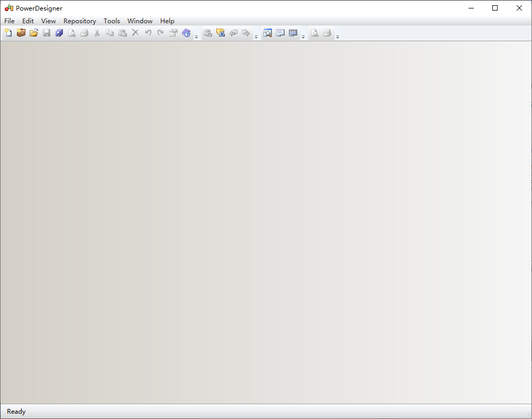Click the first Print Preview icon
The width and height of the screenshot is (532, 419).
[72, 33]
